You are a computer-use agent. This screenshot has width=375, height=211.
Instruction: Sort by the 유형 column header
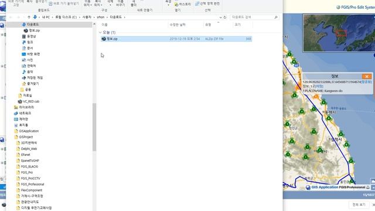[x=208, y=25]
